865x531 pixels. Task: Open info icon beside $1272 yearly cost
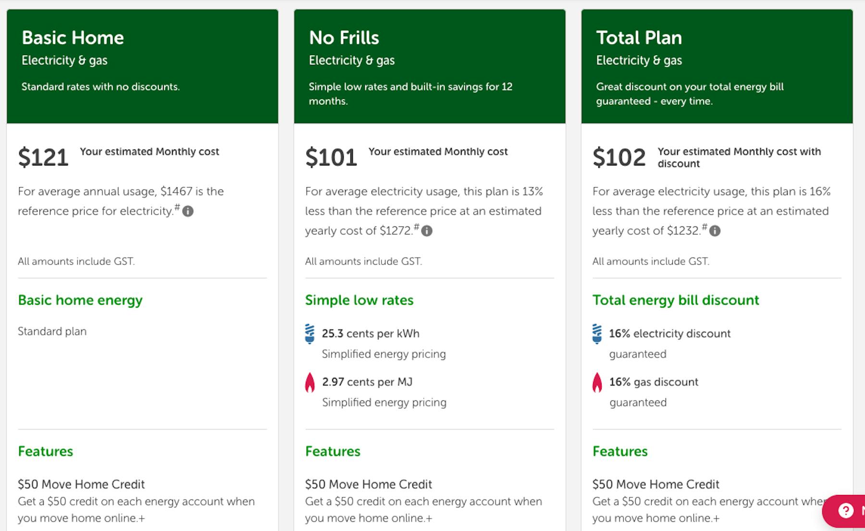point(427,231)
